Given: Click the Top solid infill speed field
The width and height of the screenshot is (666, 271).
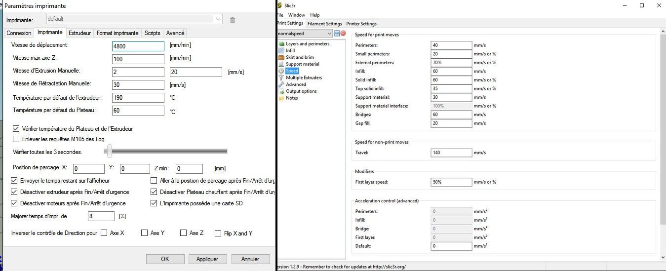Looking at the screenshot, I should (x=451, y=88).
